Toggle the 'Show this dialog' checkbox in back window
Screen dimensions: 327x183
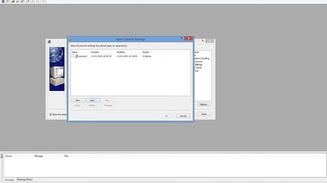51,114
